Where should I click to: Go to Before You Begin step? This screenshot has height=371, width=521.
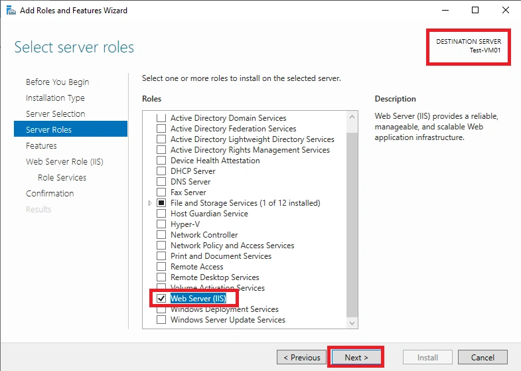pos(58,82)
